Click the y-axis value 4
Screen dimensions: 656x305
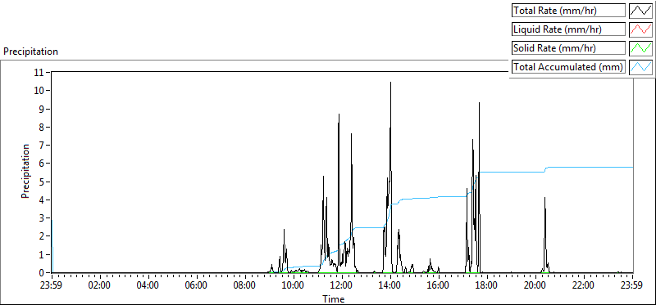click(42, 200)
